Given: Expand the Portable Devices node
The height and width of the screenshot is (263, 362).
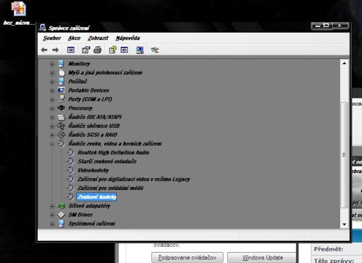Looking at the screenshot, I should coord(52,91).
